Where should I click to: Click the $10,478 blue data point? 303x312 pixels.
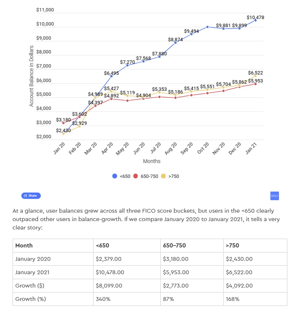255,20
